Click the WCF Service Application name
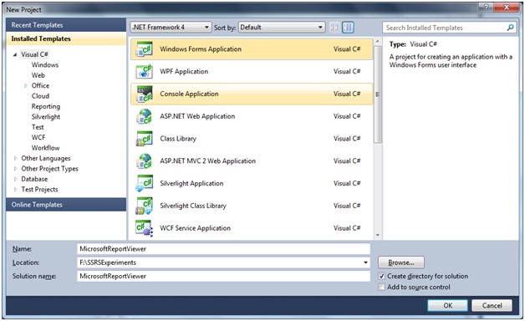This screenshot has width=525, height=321. coord(195,228)
